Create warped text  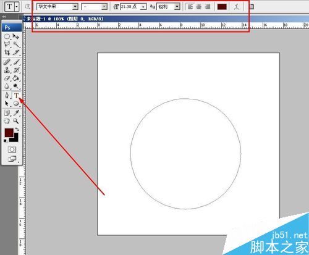click(237, 7)
